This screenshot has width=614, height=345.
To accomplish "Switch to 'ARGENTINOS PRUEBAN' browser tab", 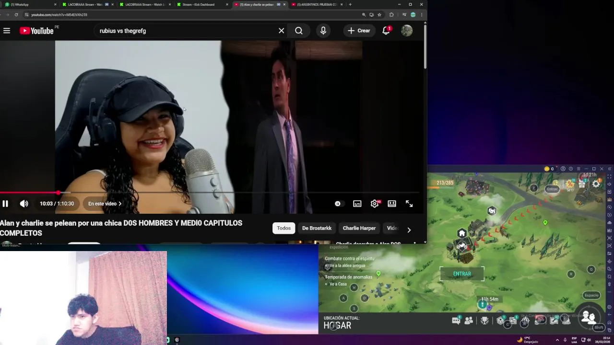I will pyautogui.click(x=318, y=4).
